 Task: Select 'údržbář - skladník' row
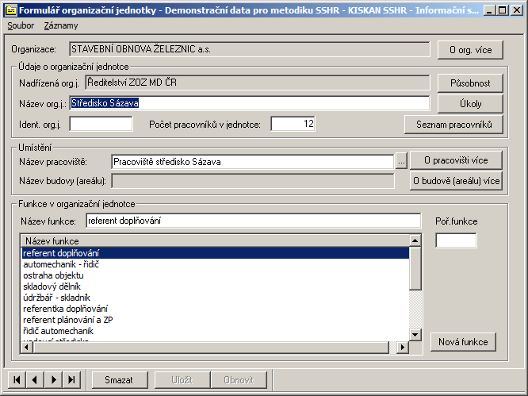pos(216,298)
